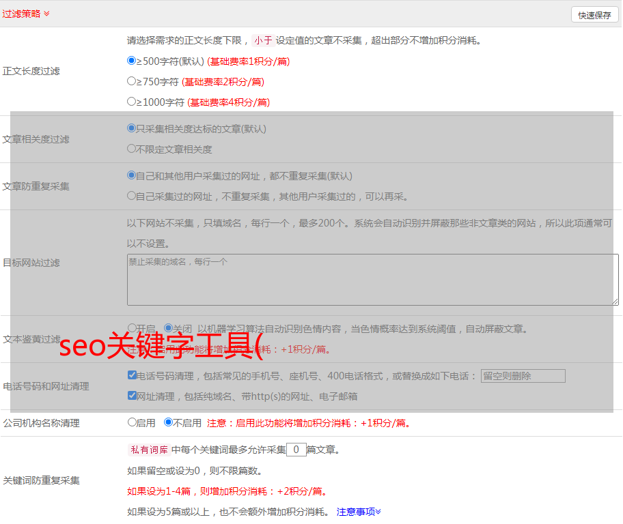Select 自己采集过的网址，不重复采集 option
The image size is (623, 524).
coord(132,195)
